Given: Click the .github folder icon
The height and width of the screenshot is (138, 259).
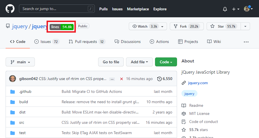Looking at the screenshot, I should [13, 92].
